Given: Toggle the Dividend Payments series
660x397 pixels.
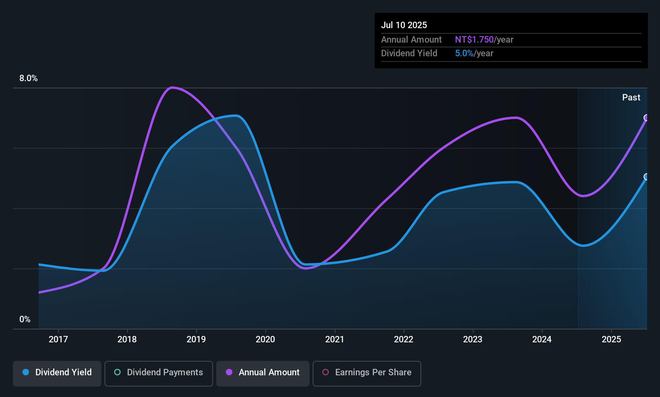Looking at the screenshot, I should [159, 374].
